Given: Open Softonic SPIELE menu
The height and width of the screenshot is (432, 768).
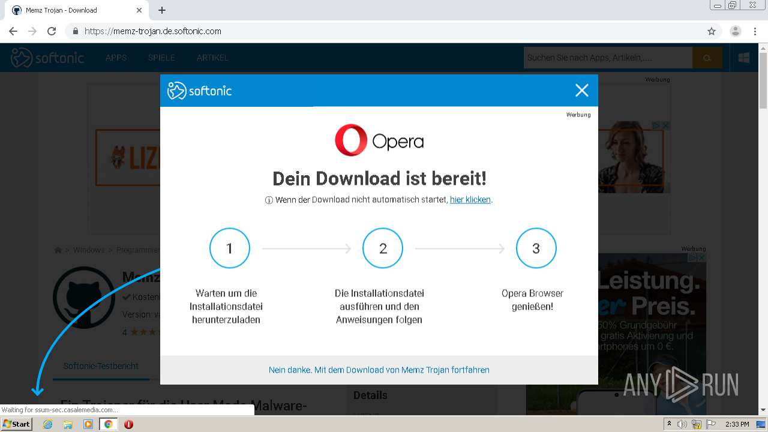Looking at the screenshot, I should pyautogui.click(x=161, y=58).
